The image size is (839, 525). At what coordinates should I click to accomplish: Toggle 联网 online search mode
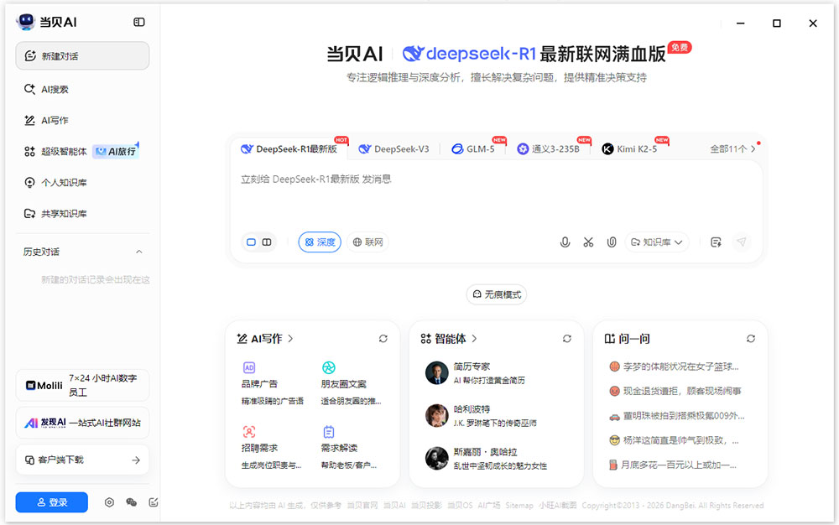pos(367,242)
